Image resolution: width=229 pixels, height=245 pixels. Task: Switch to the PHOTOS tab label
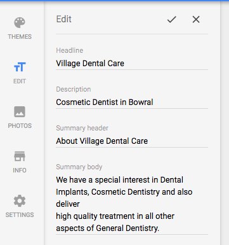(x=20, y=126)
